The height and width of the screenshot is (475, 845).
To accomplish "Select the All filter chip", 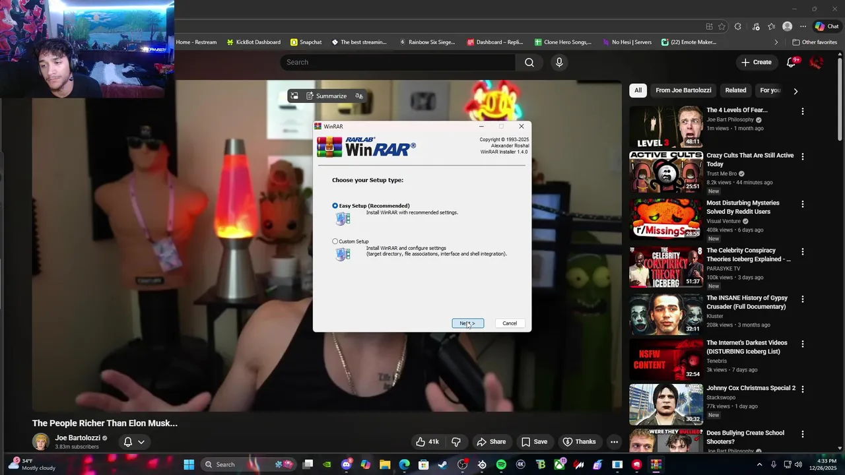I will coord(638,90).
